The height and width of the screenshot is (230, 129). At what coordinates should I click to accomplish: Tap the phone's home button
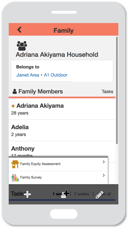click(64, 214)
